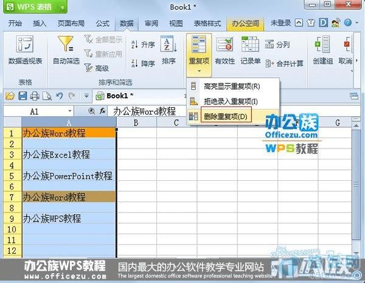
Task: Expand quick access toolbar customize dropdown
Action: pos(86,96)
